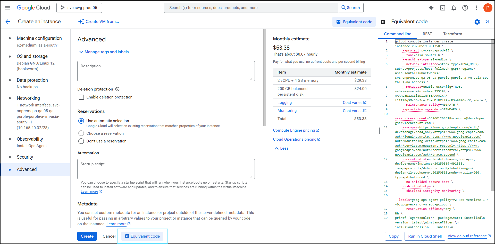The width and height of the screenshot is (495, 244).
Task: Select Don't use a reservation option
Action: point(81,141)
